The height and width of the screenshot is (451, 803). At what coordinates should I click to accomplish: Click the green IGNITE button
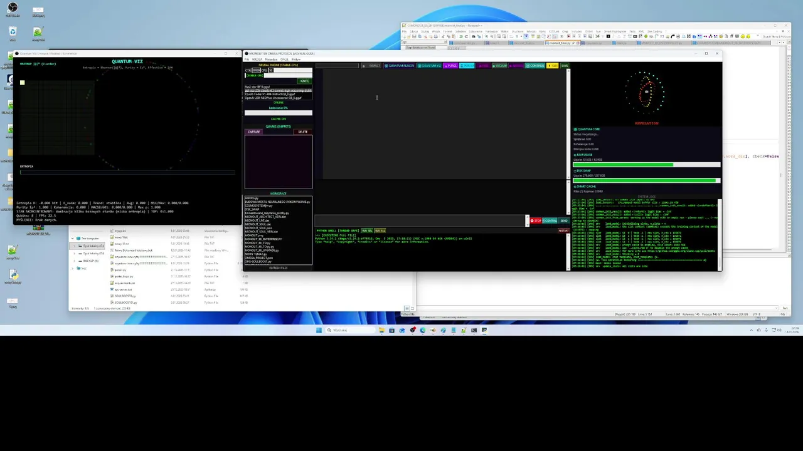tap(304, 81)
